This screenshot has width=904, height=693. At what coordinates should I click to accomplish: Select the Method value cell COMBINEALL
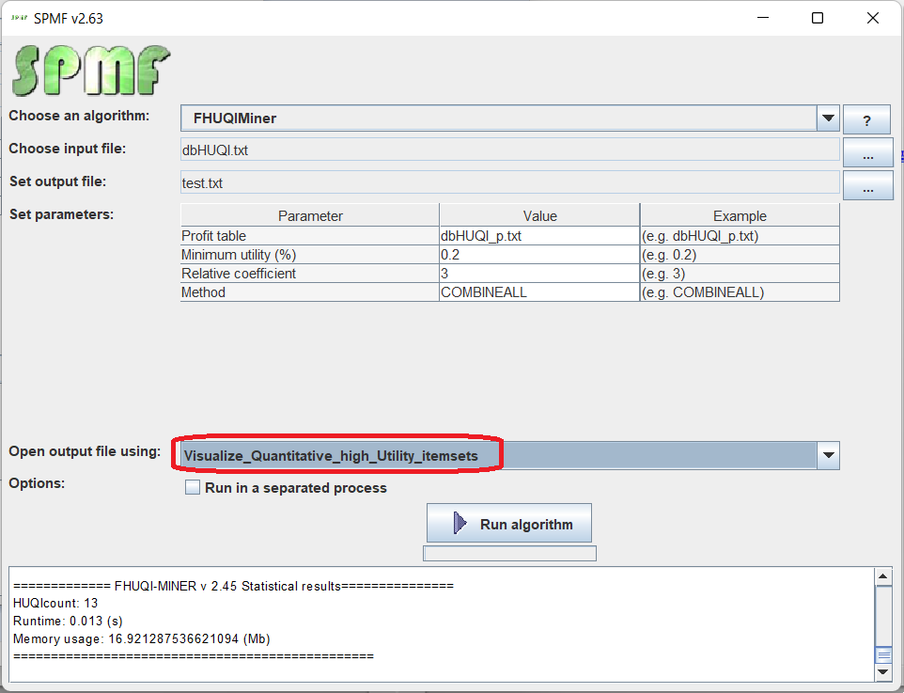538,292
